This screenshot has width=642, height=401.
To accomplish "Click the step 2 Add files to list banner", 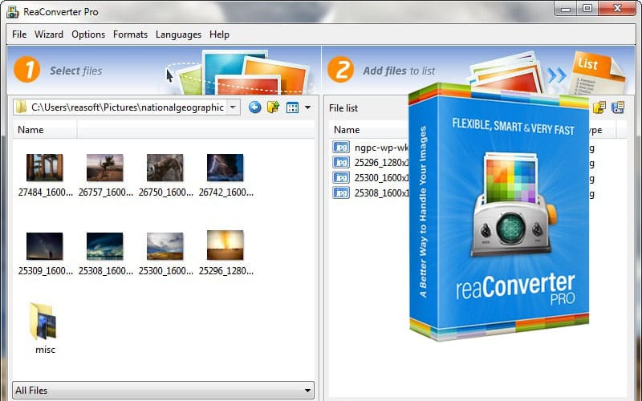I will pos(478,70).
